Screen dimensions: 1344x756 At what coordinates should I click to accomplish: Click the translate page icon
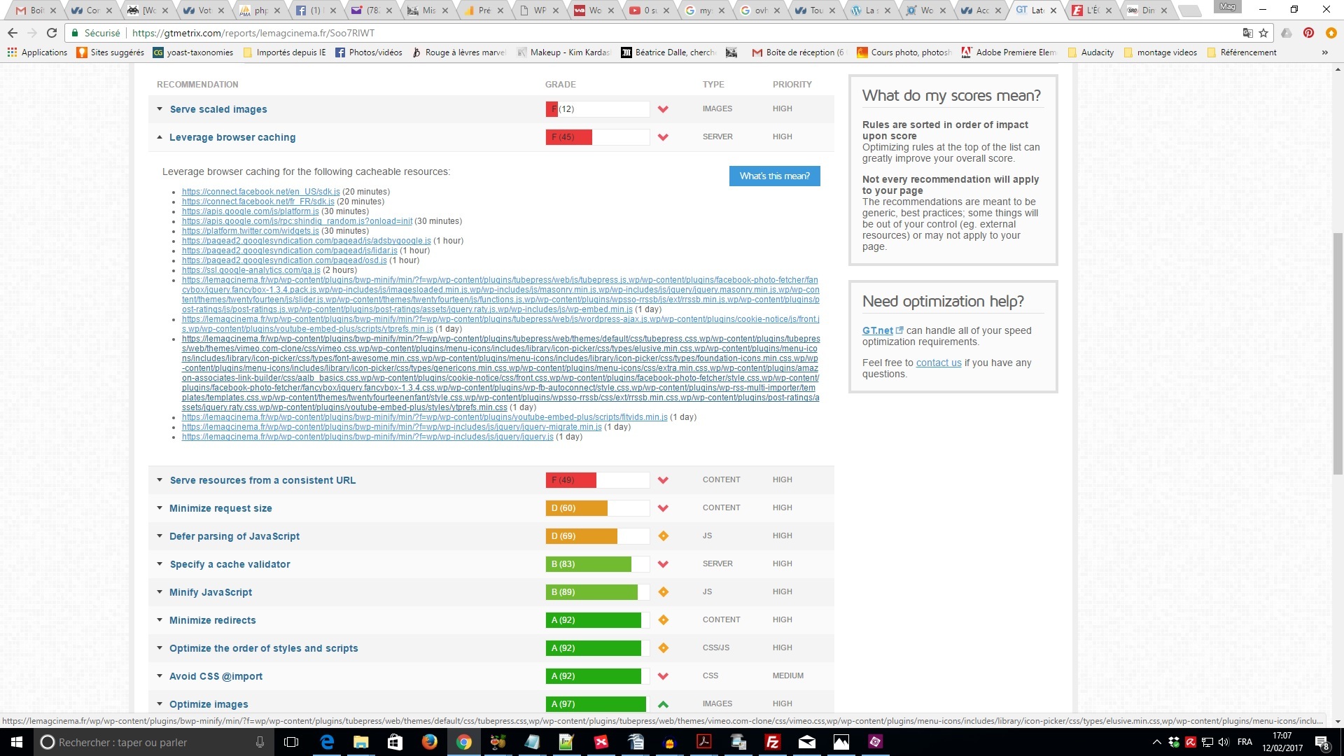pyautogui.click(x=1247, y=33)
